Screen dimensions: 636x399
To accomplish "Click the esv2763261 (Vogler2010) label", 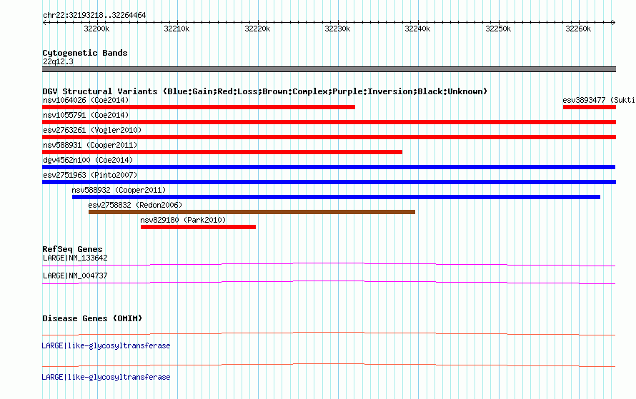I will pos(92,130).
